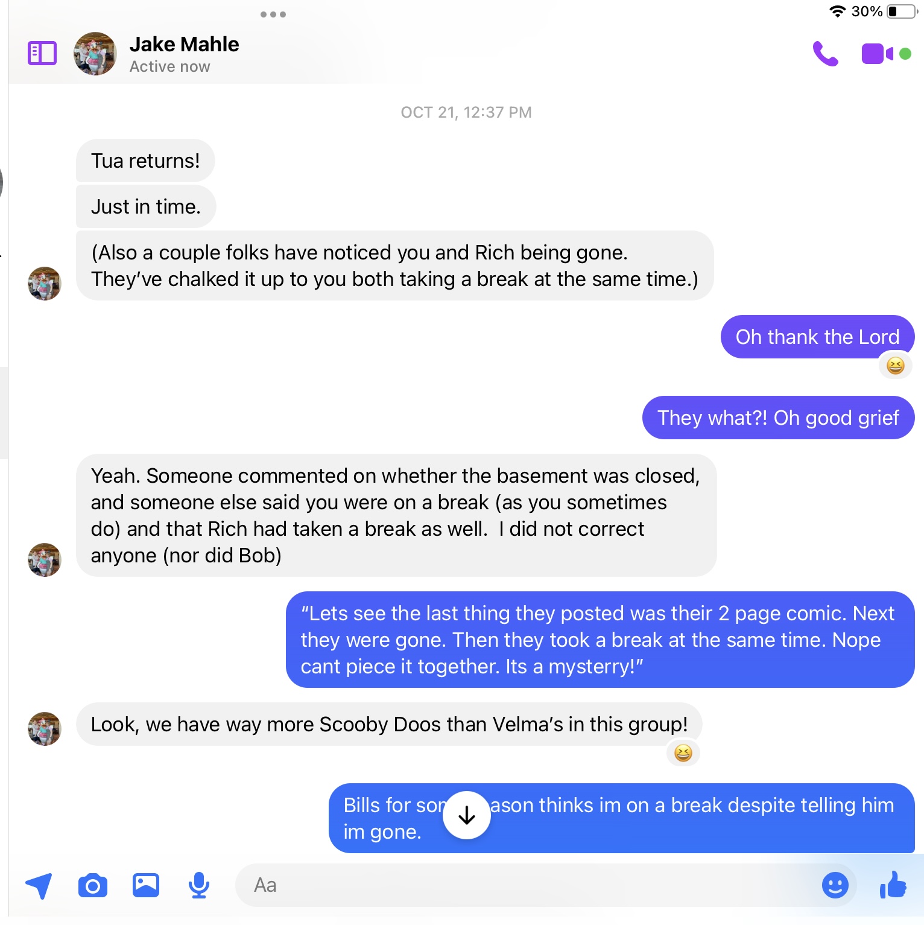Select the "Tua returns!" message bubble
The height and width of the screenshot is (925, 924).
click(x=145, y=161)
